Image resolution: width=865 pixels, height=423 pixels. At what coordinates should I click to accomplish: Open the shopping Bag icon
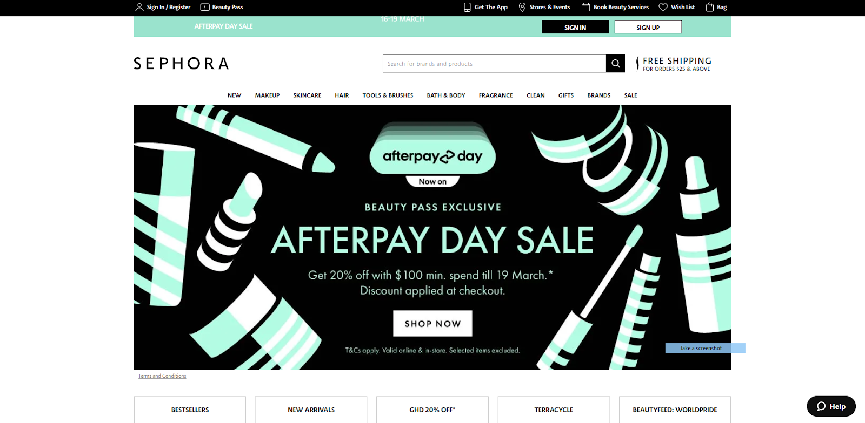(710, 7)
